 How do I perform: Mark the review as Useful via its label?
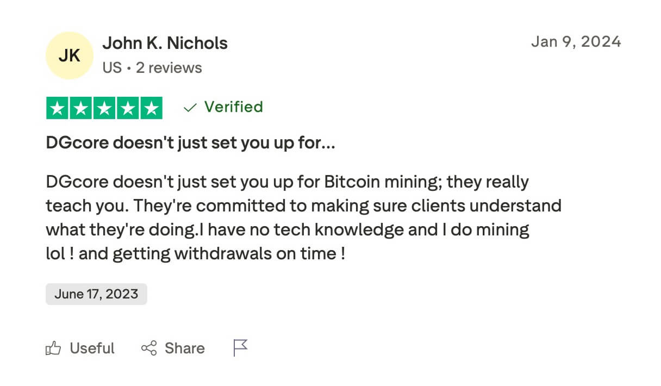click(92, 348)
